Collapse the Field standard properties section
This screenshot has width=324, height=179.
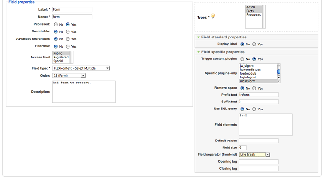(x=199, y=37)
